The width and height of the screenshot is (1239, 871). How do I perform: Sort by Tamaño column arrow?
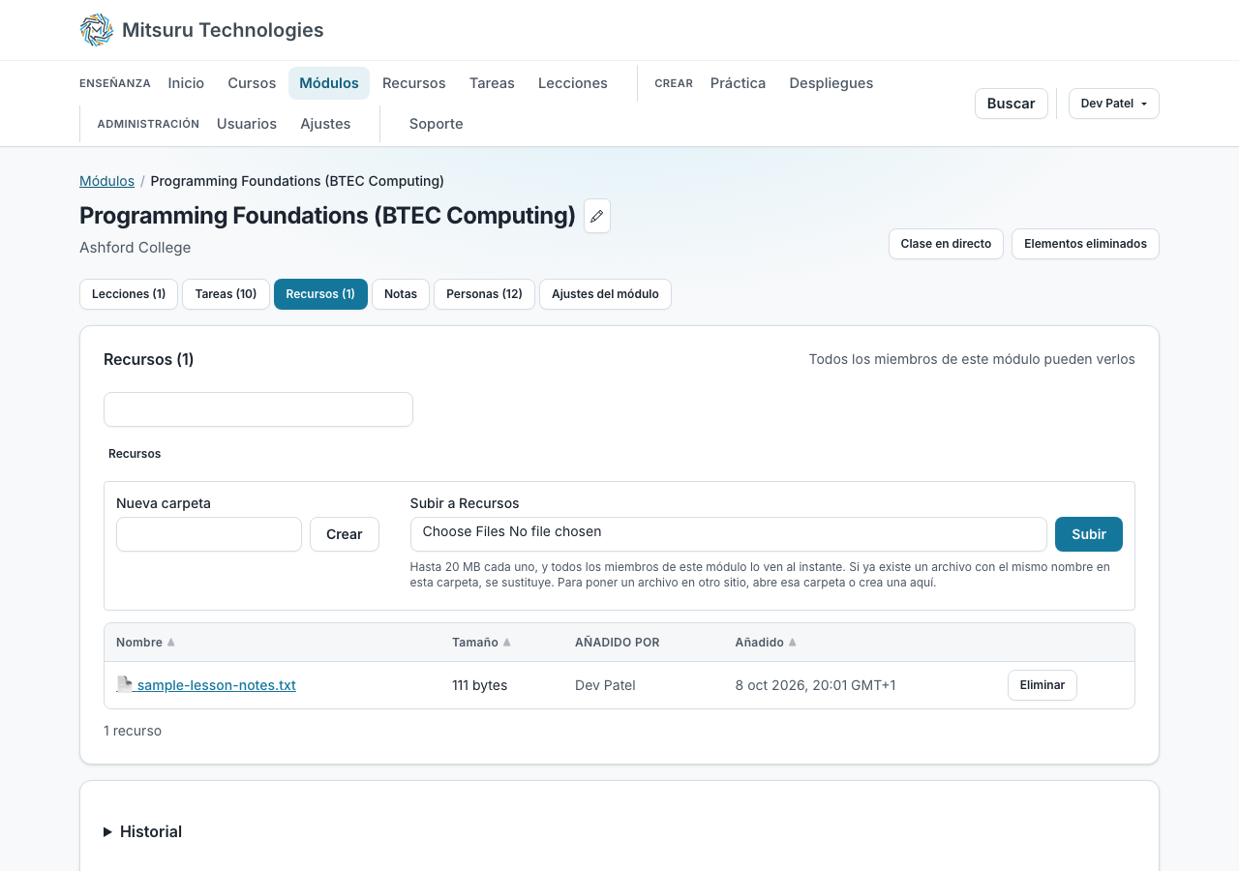tap(507, 643)
